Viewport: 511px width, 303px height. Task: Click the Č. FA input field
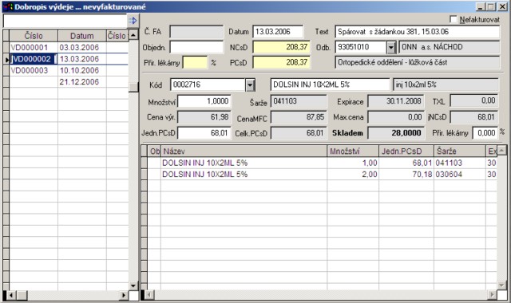pyautogui.click(x=196, y=32)
